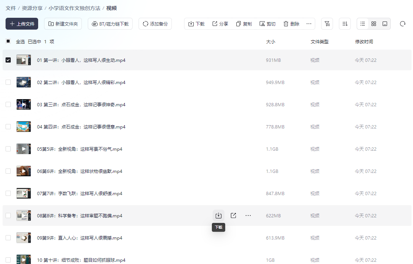Go to 资源分享 in the breadcrumb
Viewport: 413px width, 264px height.
pos(32,8)
